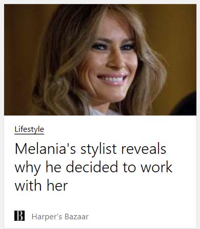Image resolution: width=200 pixels, height=229 pixels.
Task: Select the Lifestyle tag above the headline
Action: [29, 129]
